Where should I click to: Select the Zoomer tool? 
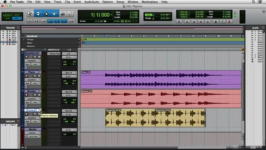[x=30, y=14]
